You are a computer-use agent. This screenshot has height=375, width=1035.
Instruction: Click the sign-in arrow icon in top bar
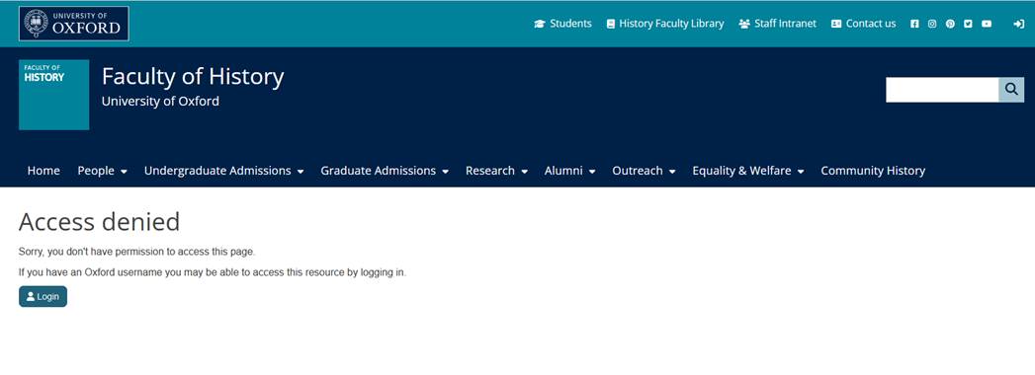[x=1018, y=24]
